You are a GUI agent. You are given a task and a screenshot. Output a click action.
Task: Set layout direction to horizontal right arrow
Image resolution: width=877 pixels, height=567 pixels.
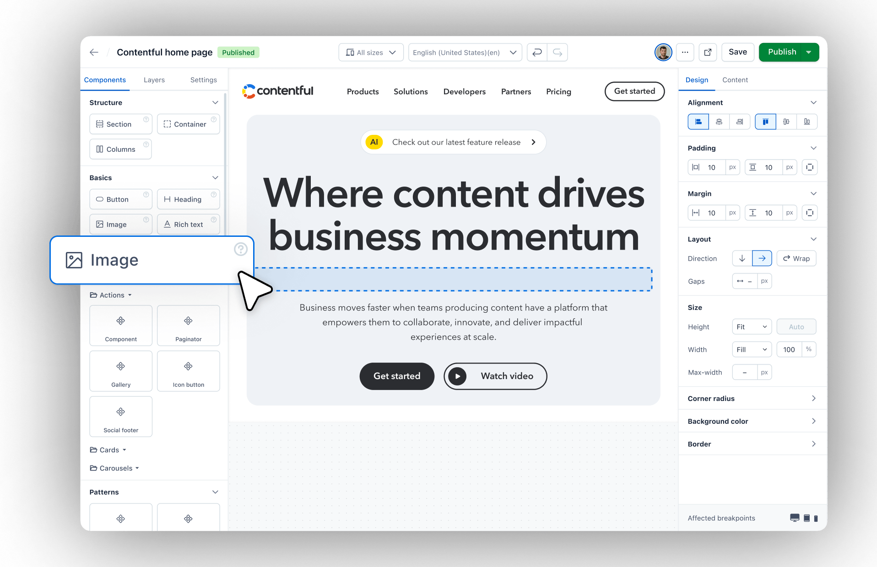coord(762,258)
